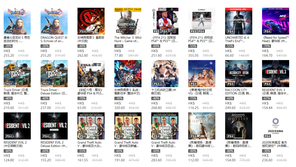Click the PS5 badge on FIFA 21 Ultimate cover
This screenshot has height=167, width=296.
[193, 31]
